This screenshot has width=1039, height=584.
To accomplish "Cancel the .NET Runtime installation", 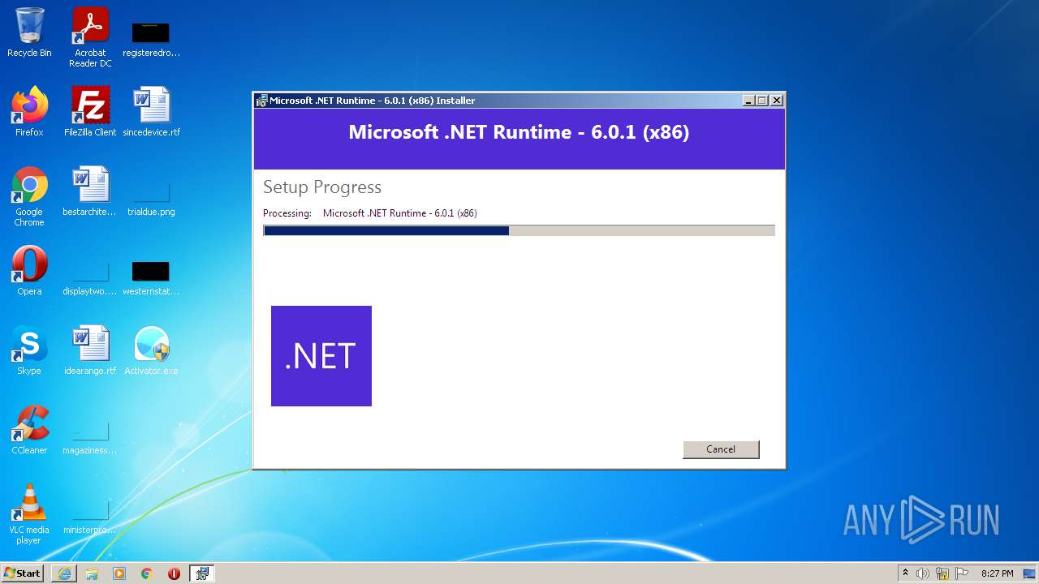I will click(x=721, y=449).
